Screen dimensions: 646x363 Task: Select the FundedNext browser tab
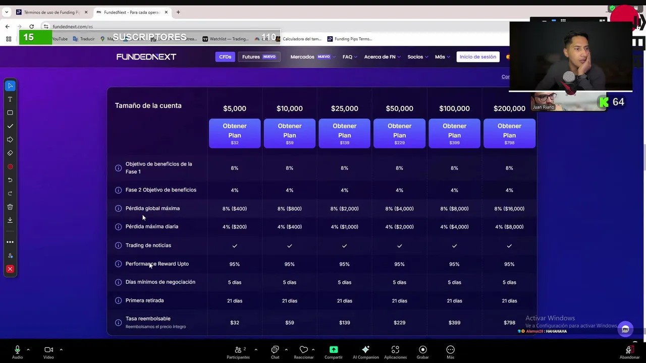pyautogui.click(x=132, y=12)
